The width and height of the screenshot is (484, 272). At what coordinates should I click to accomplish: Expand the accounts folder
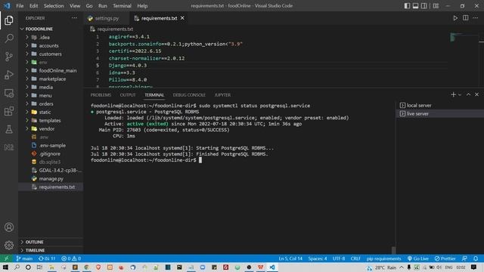[x=48, y=45]
